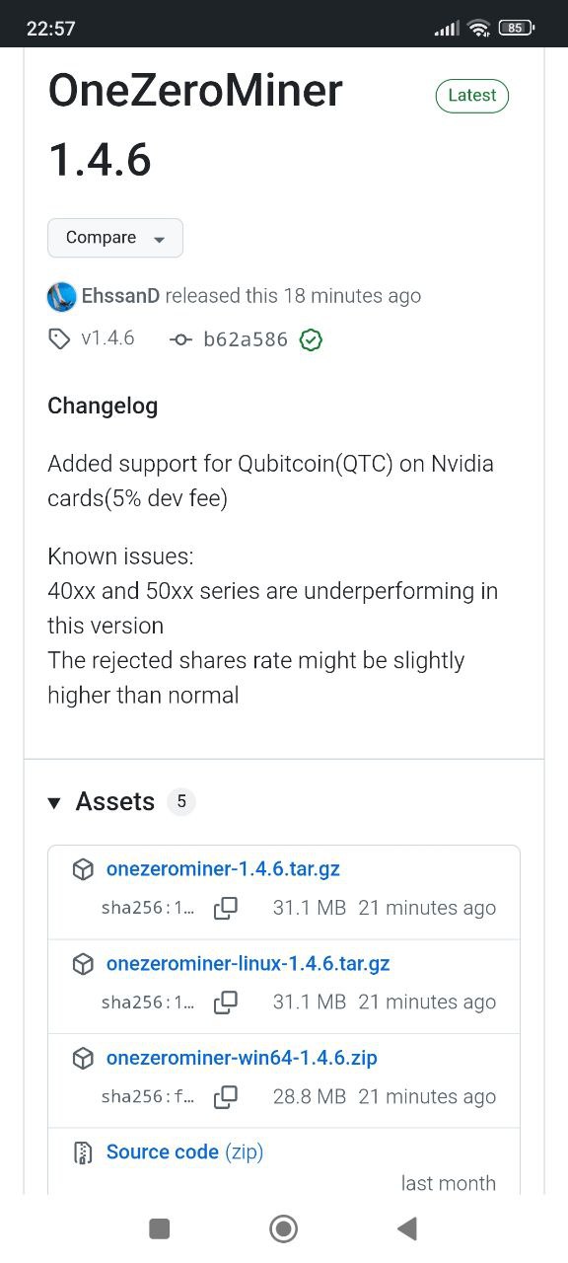Download Source code (zip)
Viewport: 568px width, 1263px height.
[184, 1152]
